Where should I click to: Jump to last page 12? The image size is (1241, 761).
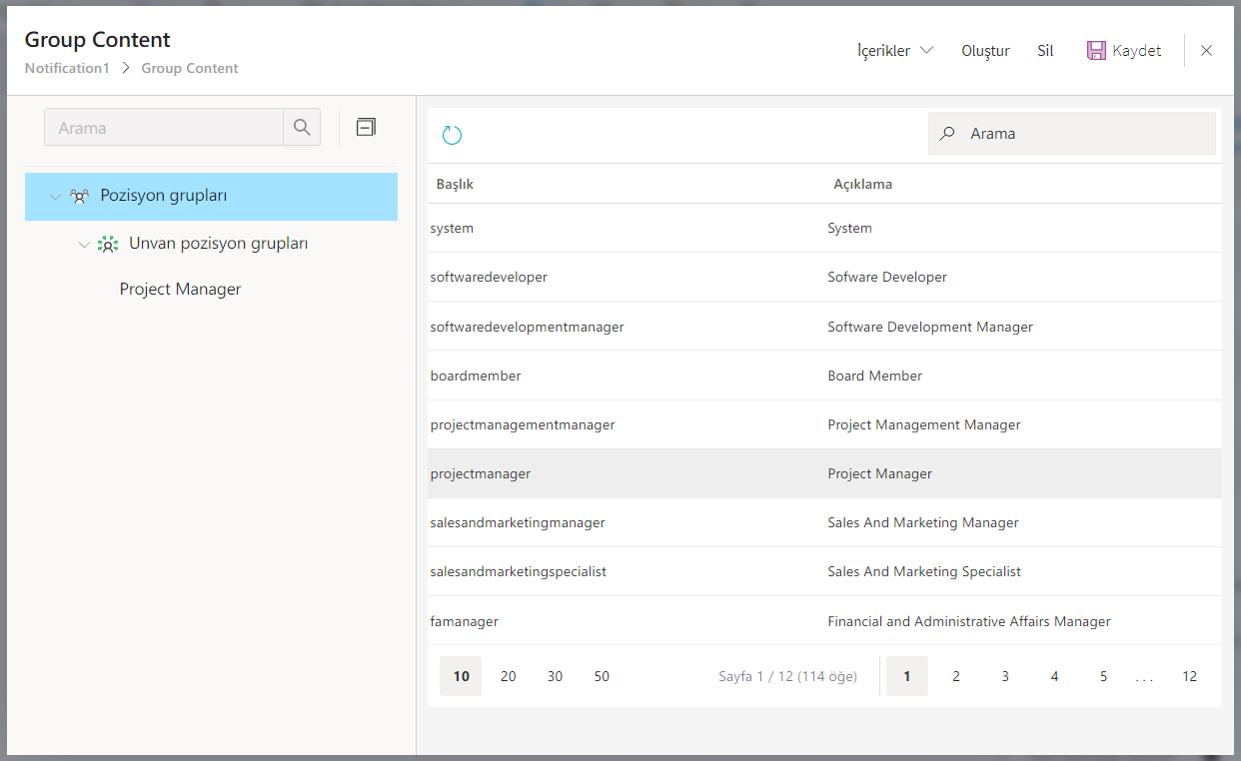tap(1189, 676)
